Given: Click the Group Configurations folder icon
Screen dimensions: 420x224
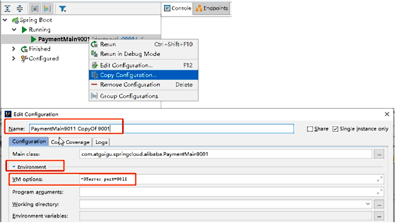Looking at the screenshot, I should [94, 96].
